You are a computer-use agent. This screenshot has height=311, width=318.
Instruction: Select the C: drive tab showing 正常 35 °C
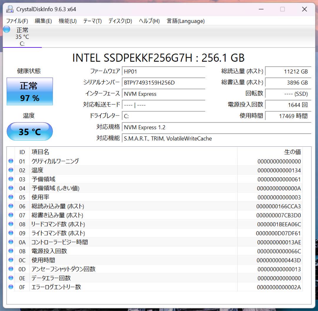point(22,37)
